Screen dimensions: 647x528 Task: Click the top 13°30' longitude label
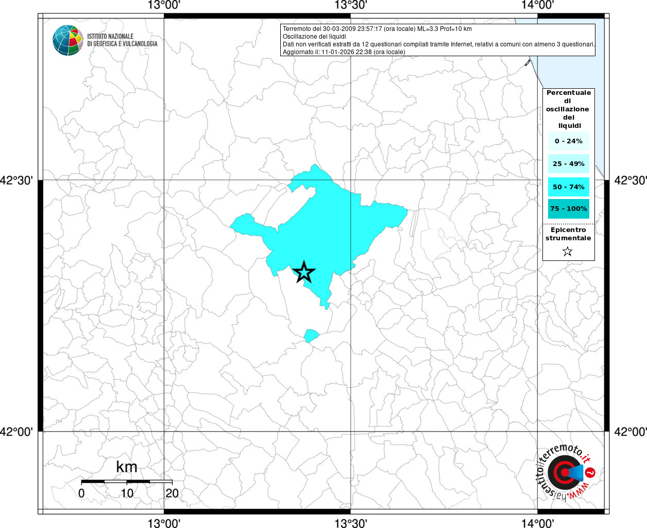coord(351,5)
